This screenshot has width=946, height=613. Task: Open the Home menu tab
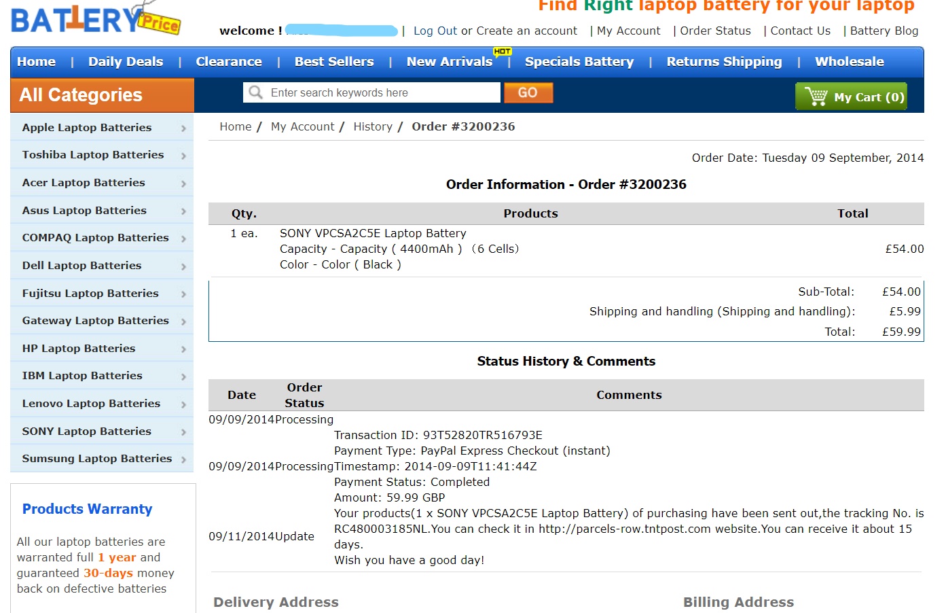37,62
